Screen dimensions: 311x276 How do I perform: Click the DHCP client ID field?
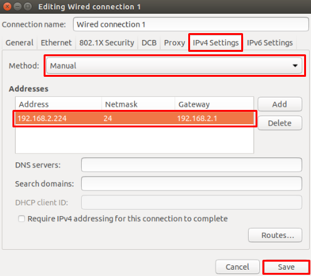click(x=191, y=202)
